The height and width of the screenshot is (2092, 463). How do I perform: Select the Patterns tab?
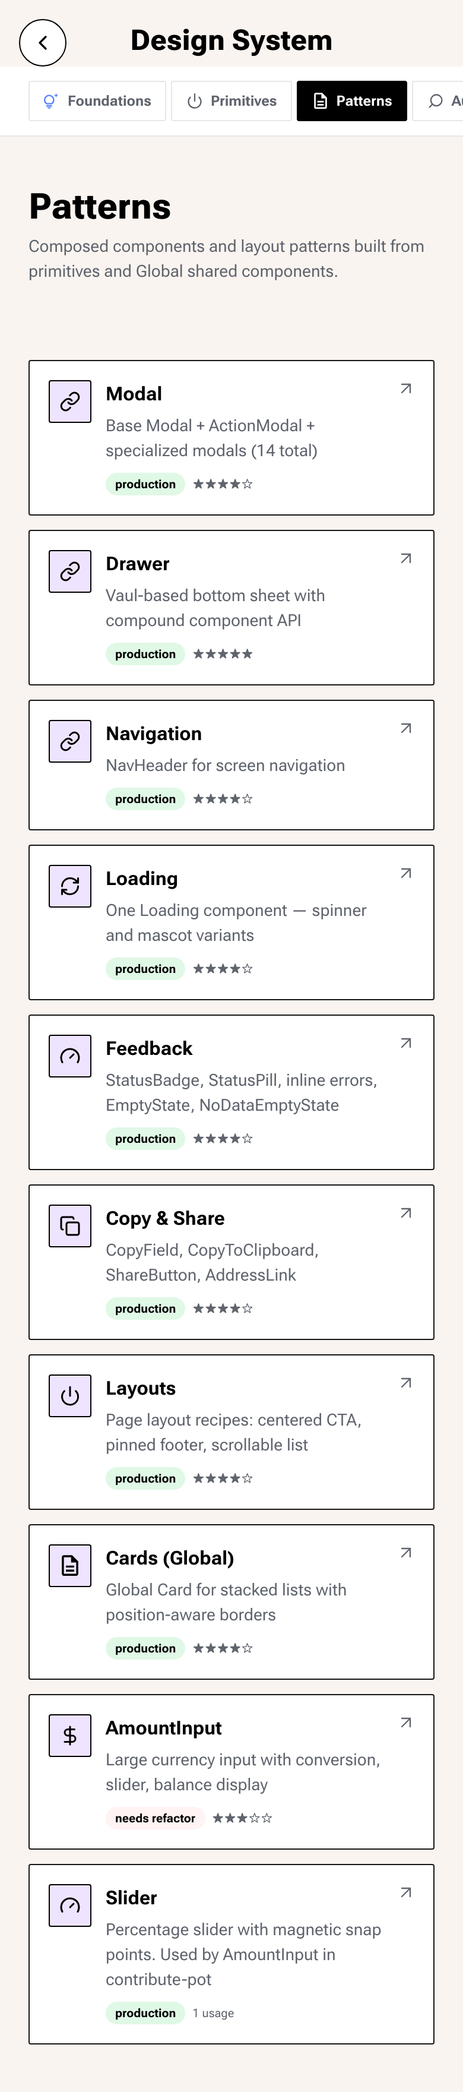click(352, 101)
